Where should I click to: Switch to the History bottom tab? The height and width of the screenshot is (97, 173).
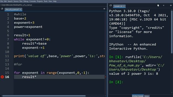click(147, 96)
